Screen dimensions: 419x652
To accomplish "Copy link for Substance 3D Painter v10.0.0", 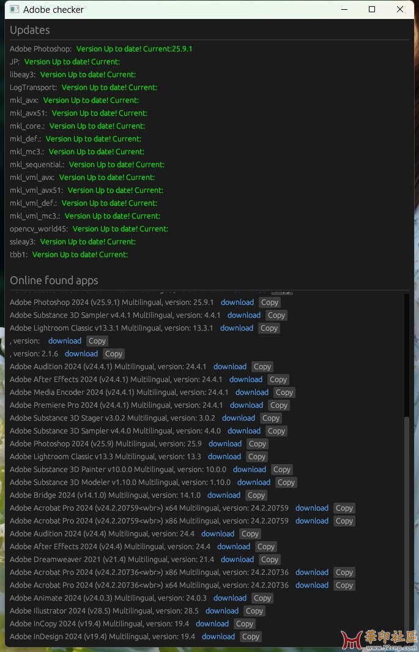I will click(282, 470).
